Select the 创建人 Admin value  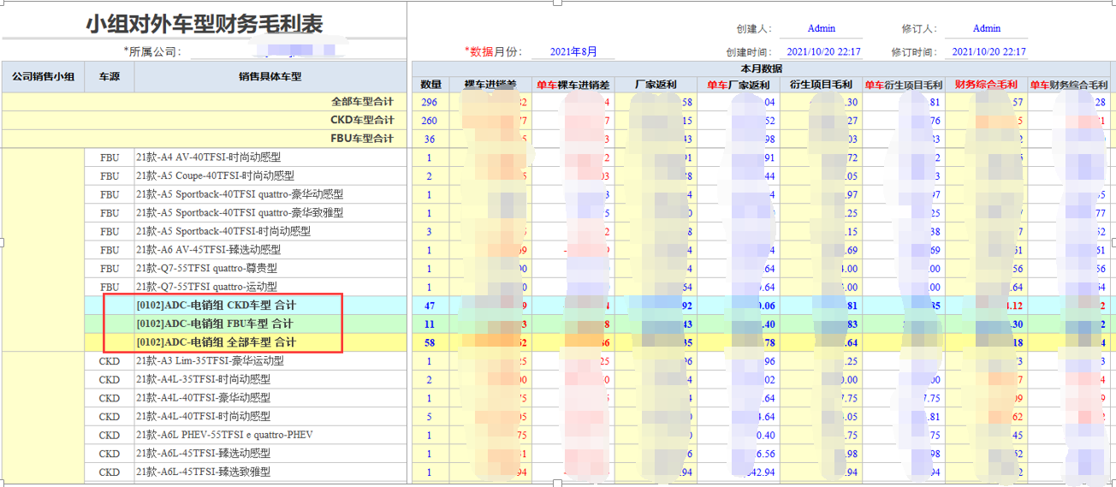821,28
